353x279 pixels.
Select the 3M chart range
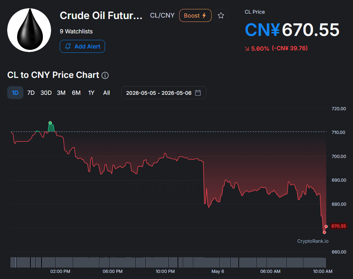(61, 93)
